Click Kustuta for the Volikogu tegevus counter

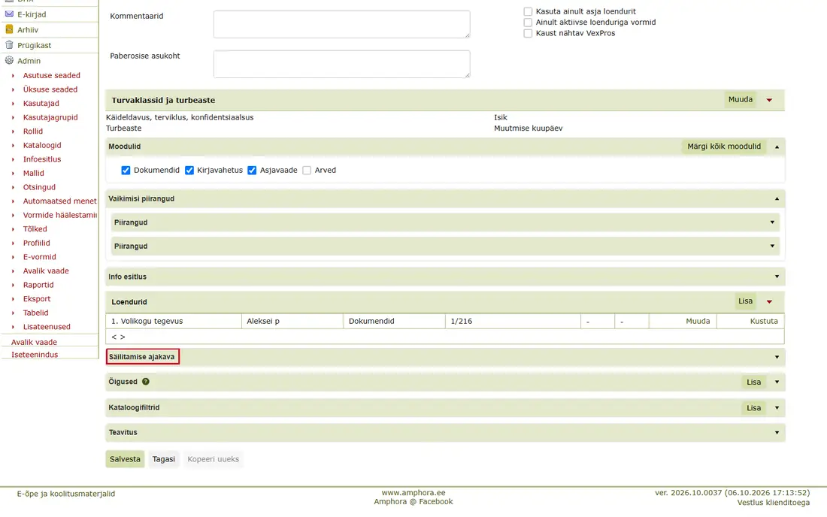coord(764,321)
